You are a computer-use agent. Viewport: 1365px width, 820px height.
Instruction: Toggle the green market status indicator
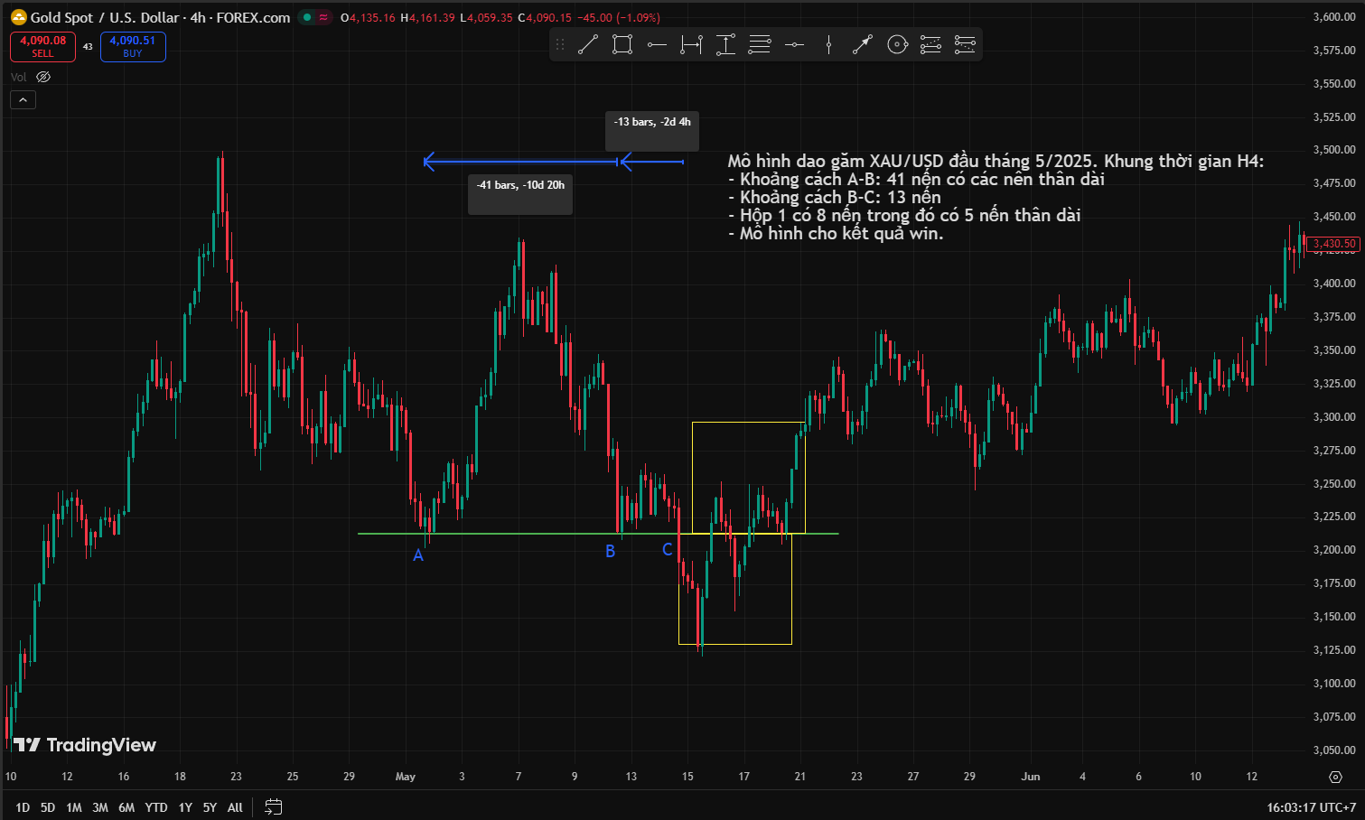pos(308,17)
